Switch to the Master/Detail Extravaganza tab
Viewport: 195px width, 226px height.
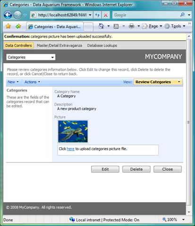click(59, 46)
